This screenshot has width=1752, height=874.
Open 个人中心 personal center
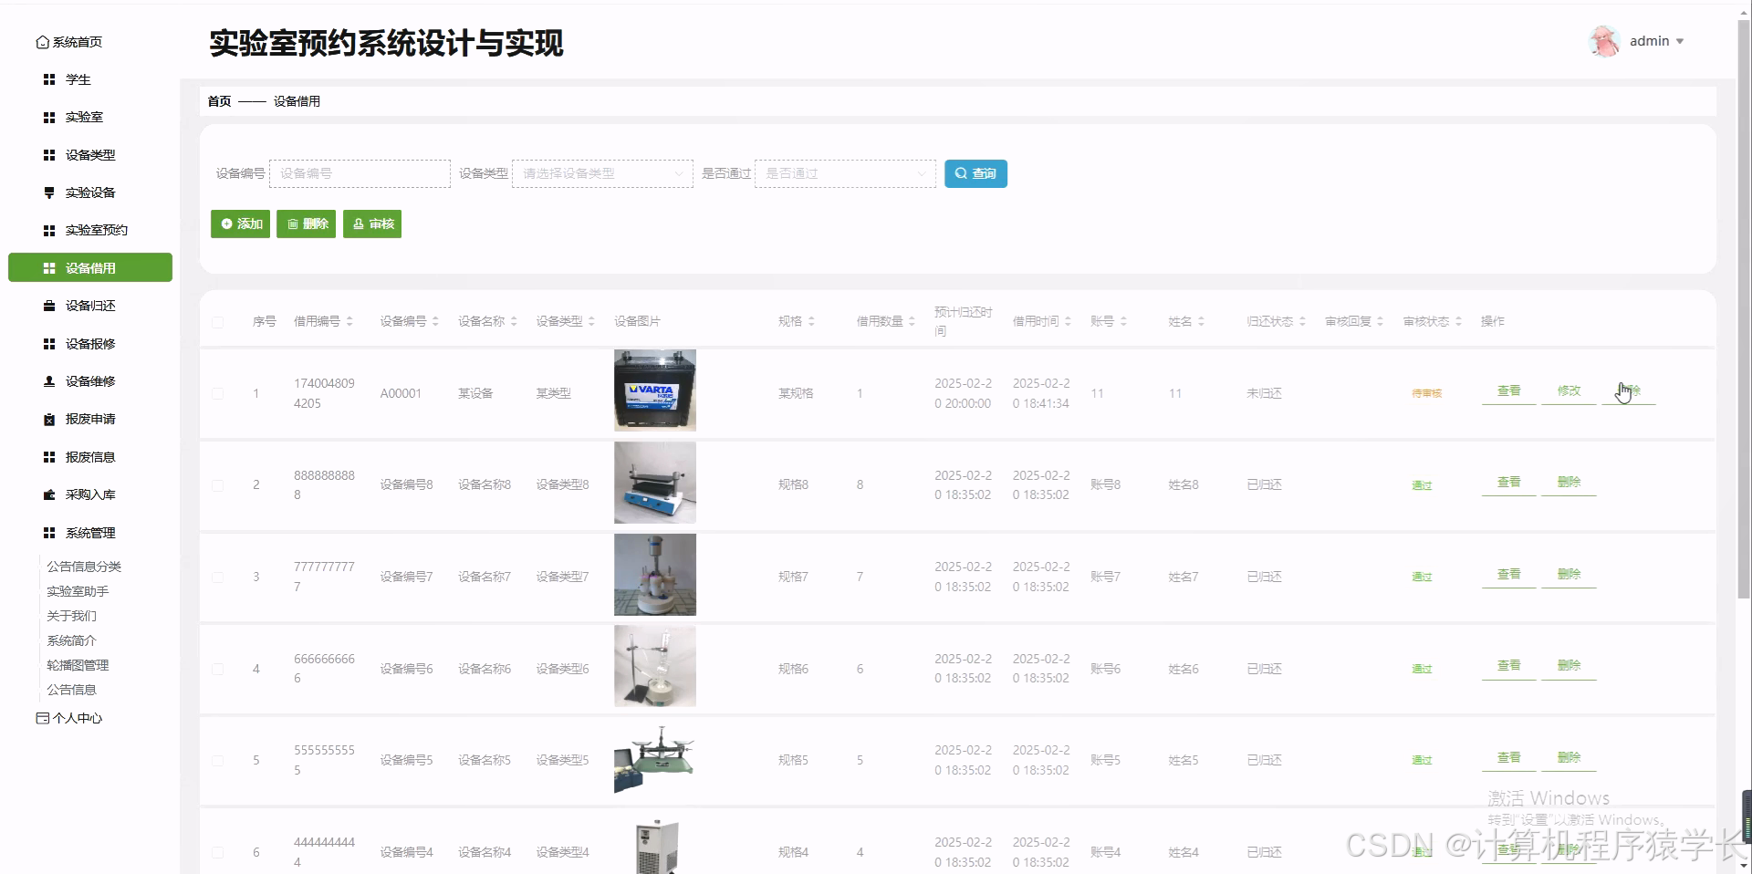tap(77, 717)
